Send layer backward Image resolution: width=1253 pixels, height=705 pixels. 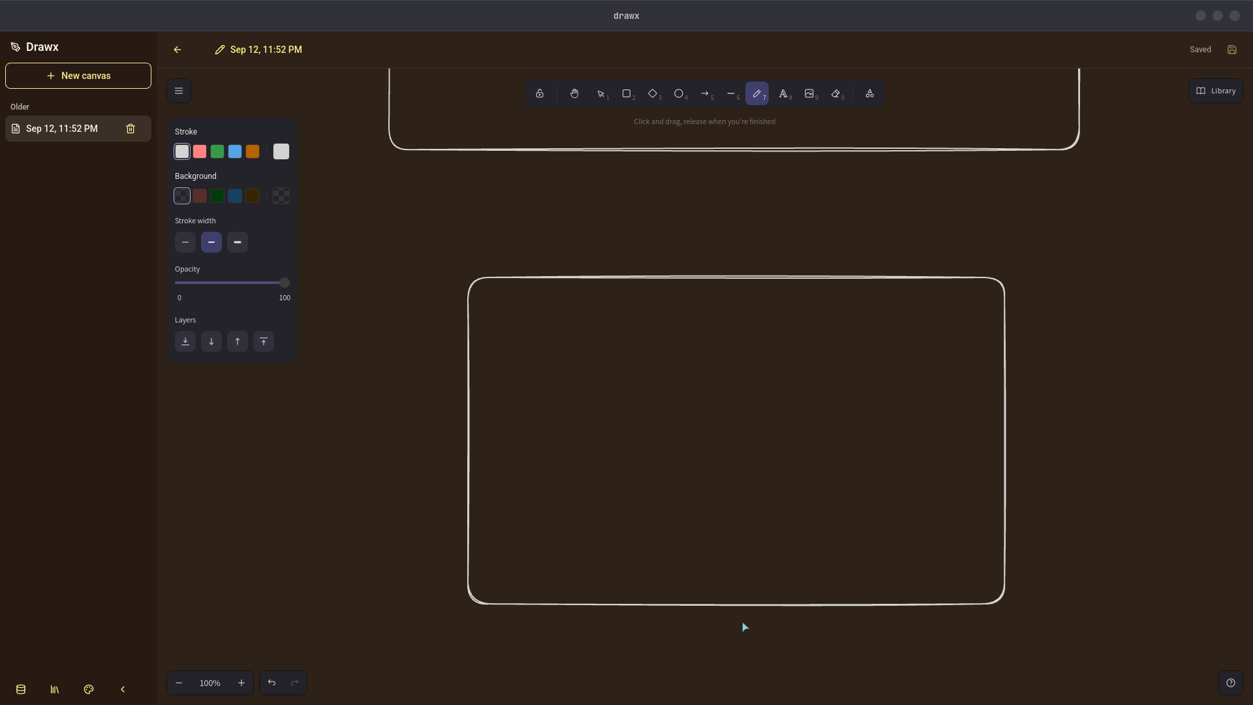click(x=211, y=341)
